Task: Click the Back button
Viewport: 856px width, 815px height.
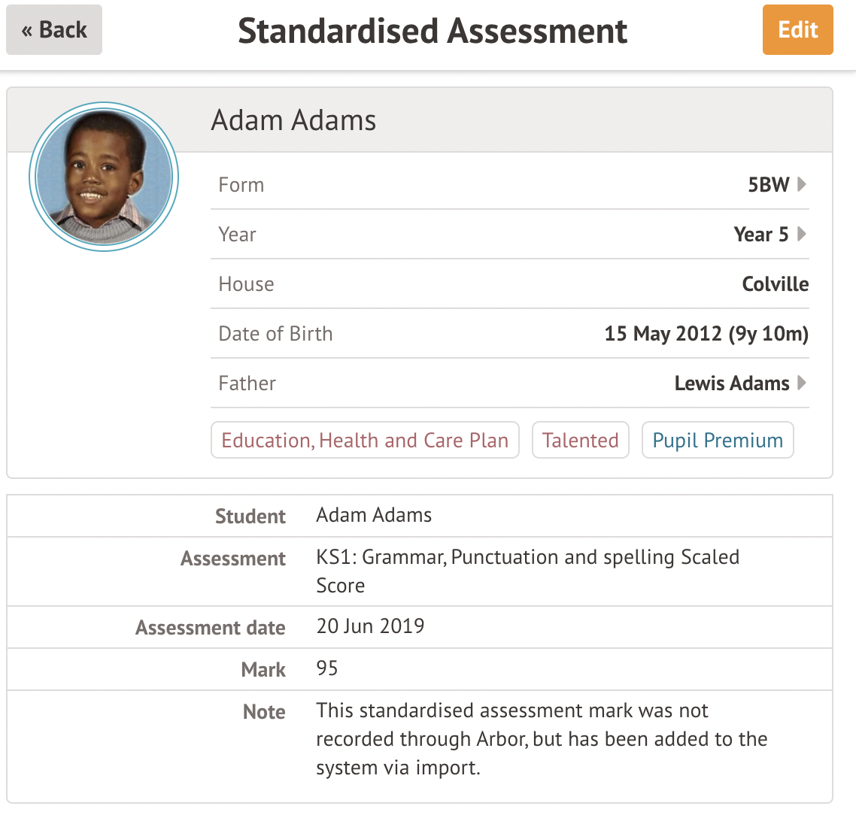Action: tap(54, 30)
